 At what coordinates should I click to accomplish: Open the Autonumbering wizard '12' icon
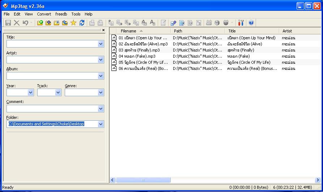coord(199,23)
